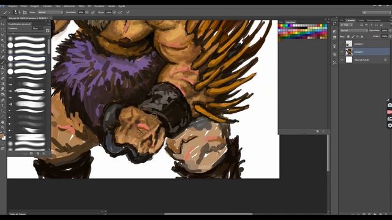
Task: Select the Camada 2 layer name
Action: click(359, 44)
